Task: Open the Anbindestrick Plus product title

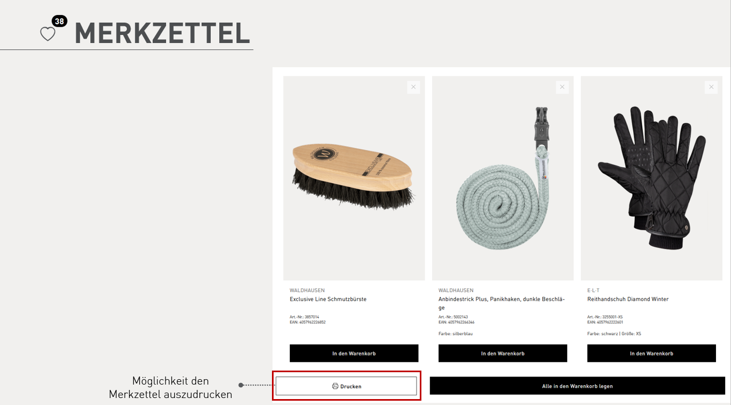Action: point(501,299)
